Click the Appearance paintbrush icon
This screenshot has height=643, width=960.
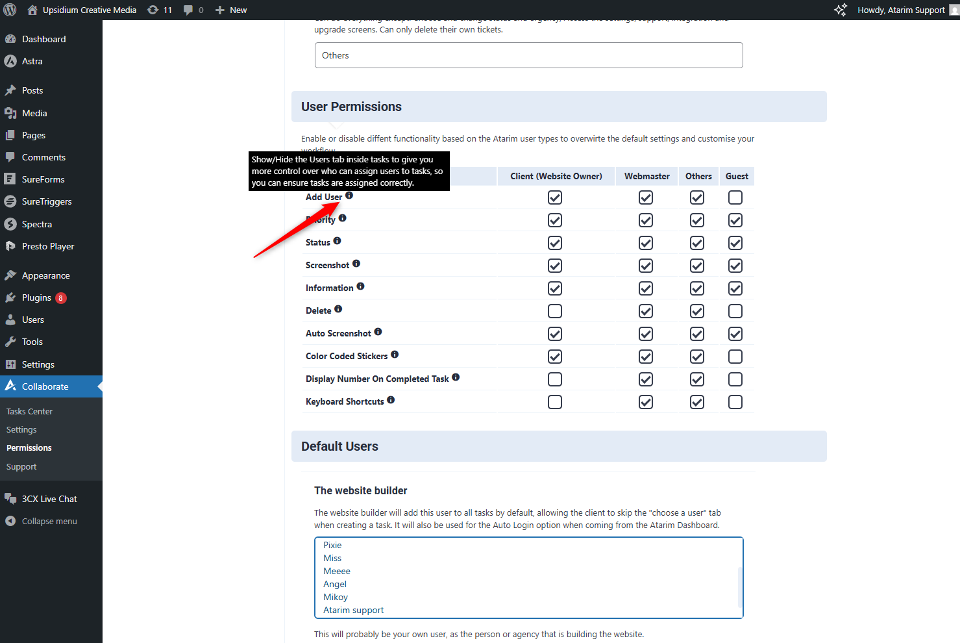10,275
